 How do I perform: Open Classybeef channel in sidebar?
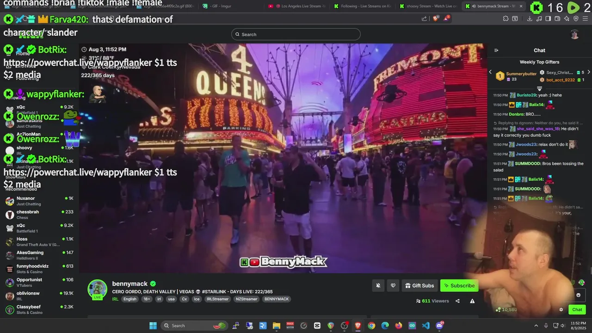(39, 309)
